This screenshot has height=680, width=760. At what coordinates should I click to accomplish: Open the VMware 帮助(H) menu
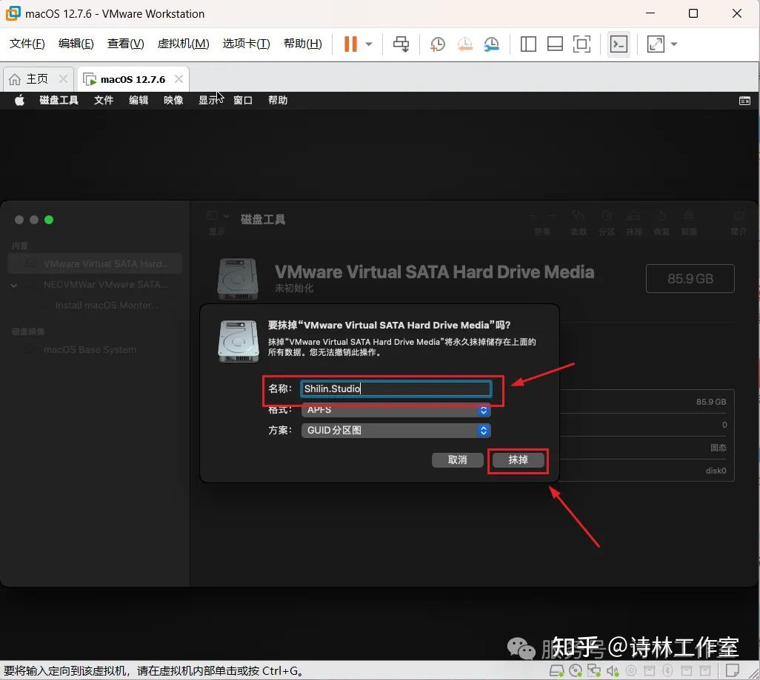pyautogui.click(x=302, y=44)
